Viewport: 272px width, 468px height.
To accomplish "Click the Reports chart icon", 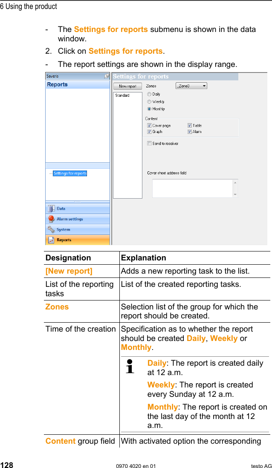I will pyautogui.click(x=51, y=240).
